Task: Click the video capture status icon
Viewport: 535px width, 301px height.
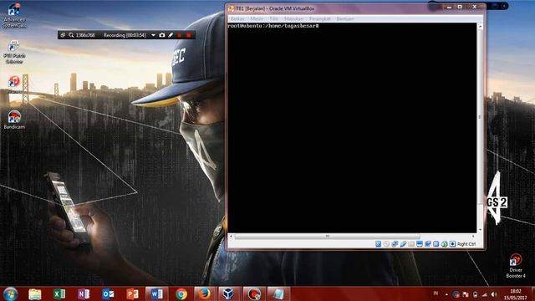Action: [427, 244]
